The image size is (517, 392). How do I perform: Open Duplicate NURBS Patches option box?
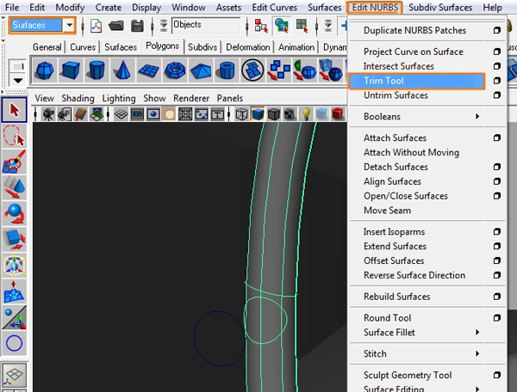(497, 30)
